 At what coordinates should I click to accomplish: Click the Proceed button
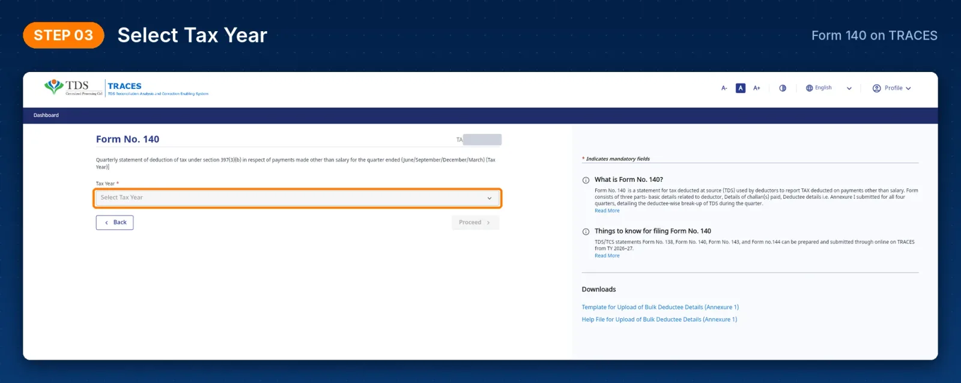click(x=475, y=222)
